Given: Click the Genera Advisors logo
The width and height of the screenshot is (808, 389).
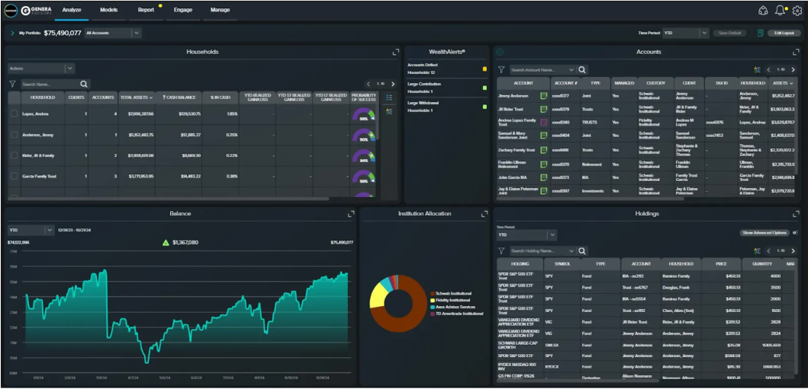Looking at the screenshot, I should click(37, 11).
